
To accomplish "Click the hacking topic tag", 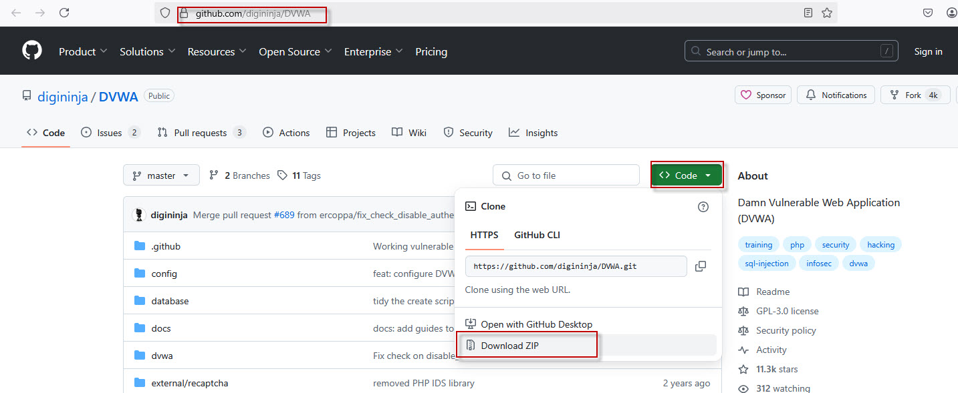I will 880,245.
